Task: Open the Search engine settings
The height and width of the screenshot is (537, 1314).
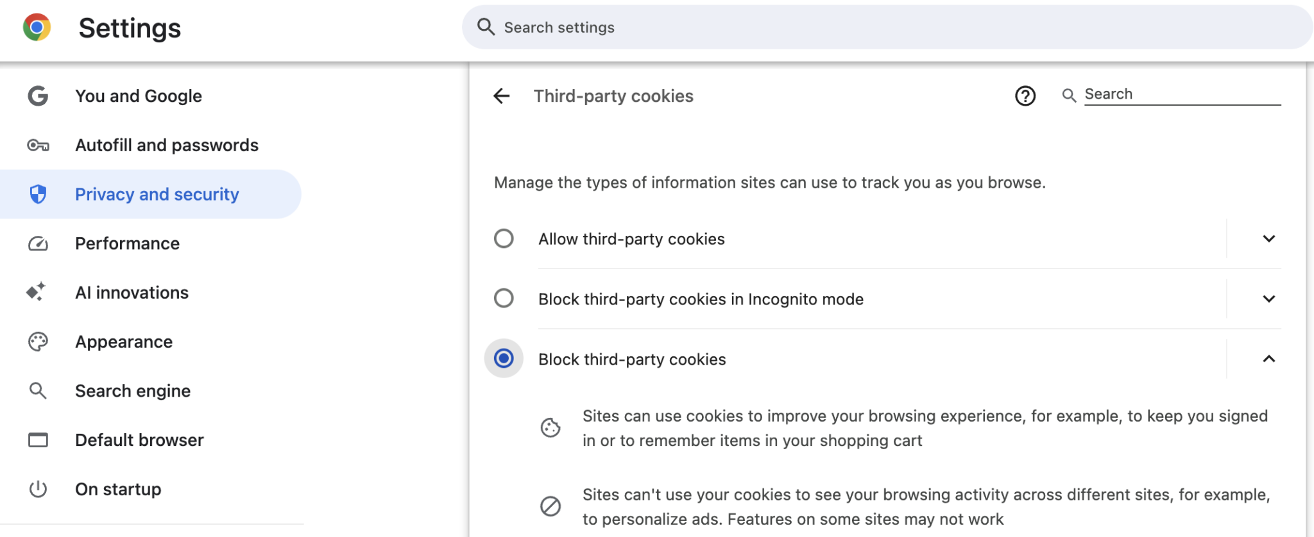Action: [133, 391]
